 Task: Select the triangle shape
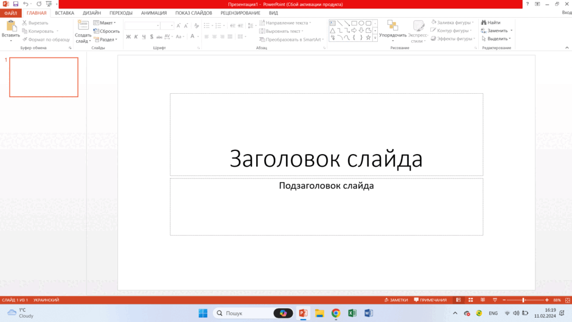pyautogui.click(x=333, y=30)
